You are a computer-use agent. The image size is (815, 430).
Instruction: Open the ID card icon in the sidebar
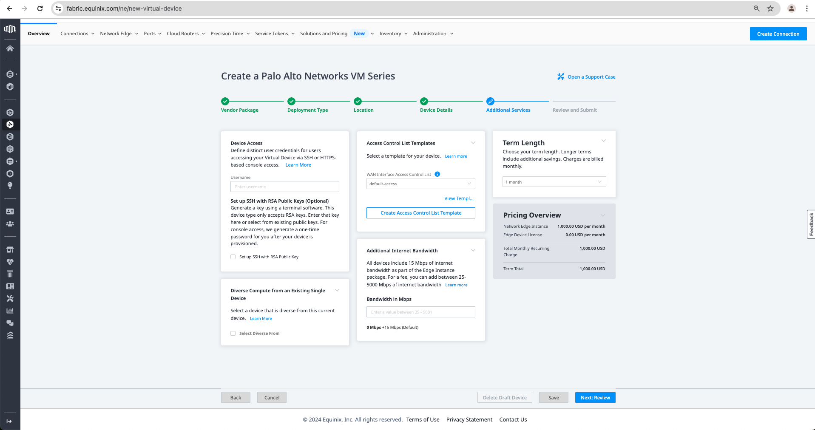coord(10,211)
